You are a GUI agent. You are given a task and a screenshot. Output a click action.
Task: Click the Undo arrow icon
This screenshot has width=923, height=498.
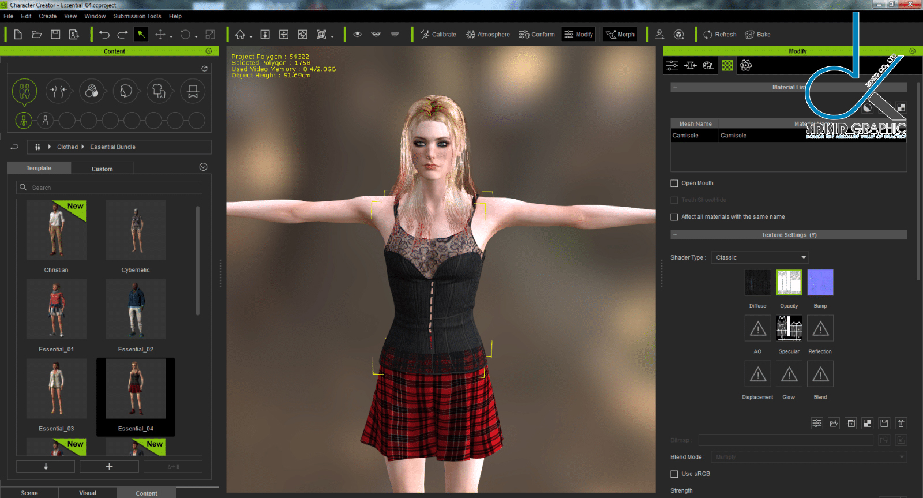(104, 35)
